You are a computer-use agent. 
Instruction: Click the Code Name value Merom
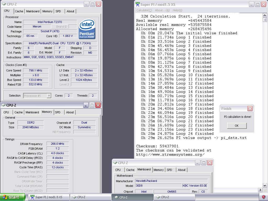pos(37,27)
